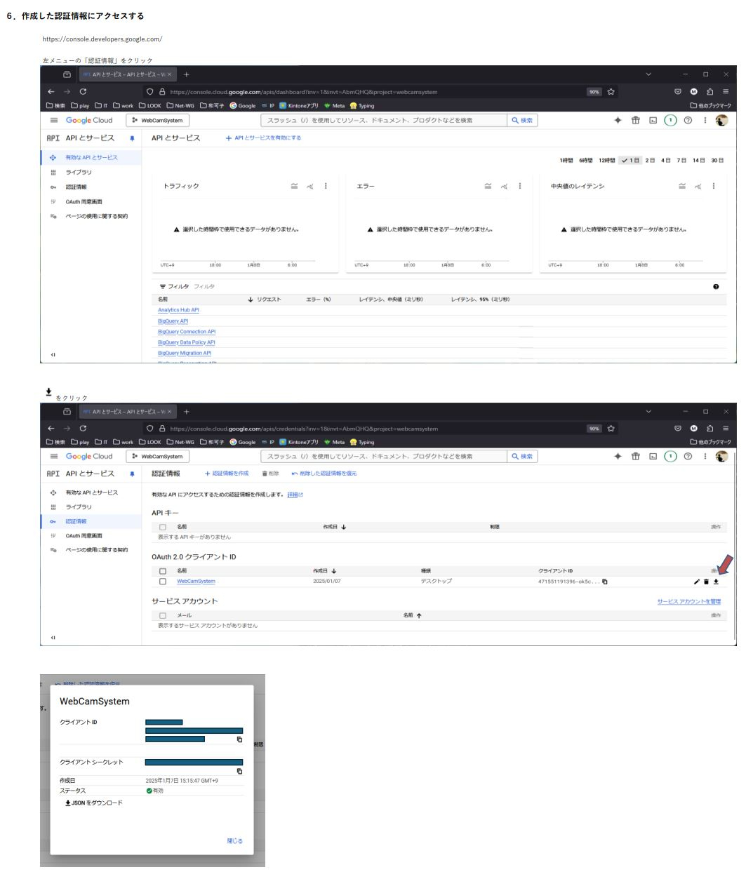Toggle legend icon on トラフィック chart
This screenshot has height=879, width=746.
[295, 186]
